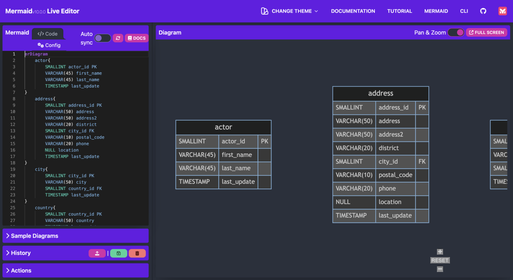Zoom out with the minus icon

(440, 269)
